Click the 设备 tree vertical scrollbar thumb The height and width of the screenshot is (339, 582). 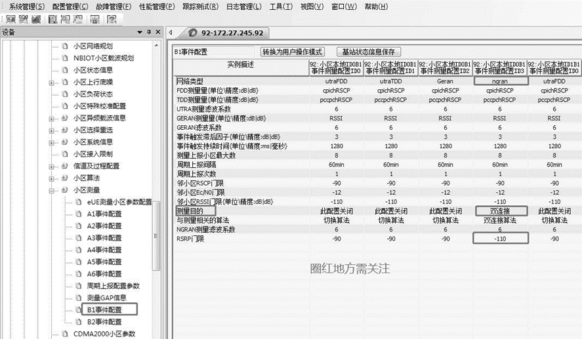[x=156, y=235]
